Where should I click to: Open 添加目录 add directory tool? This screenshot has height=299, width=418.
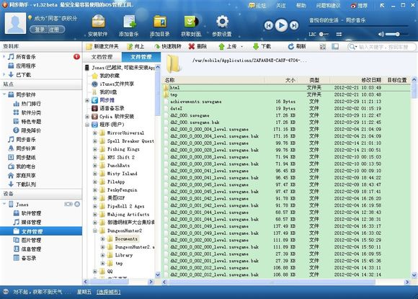(x=160, y=26)
